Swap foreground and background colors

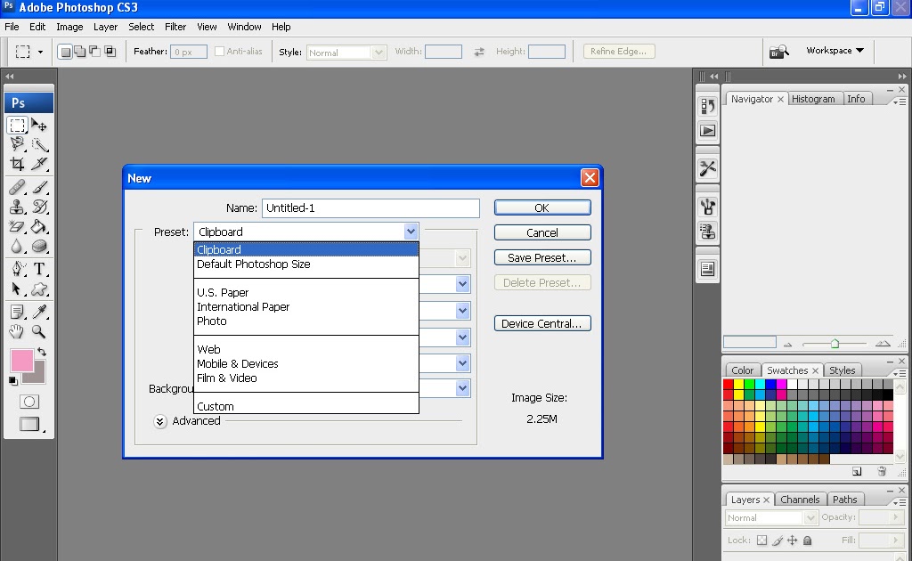(x=42, y=352)
